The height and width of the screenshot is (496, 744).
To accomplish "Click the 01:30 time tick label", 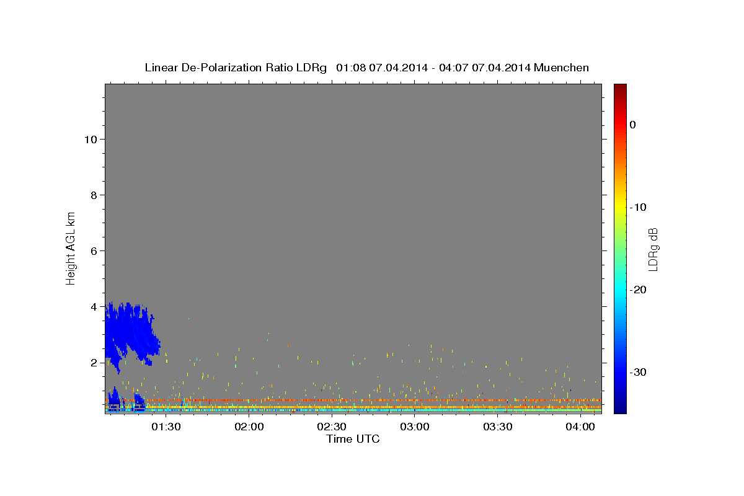I will coord(166,427).
